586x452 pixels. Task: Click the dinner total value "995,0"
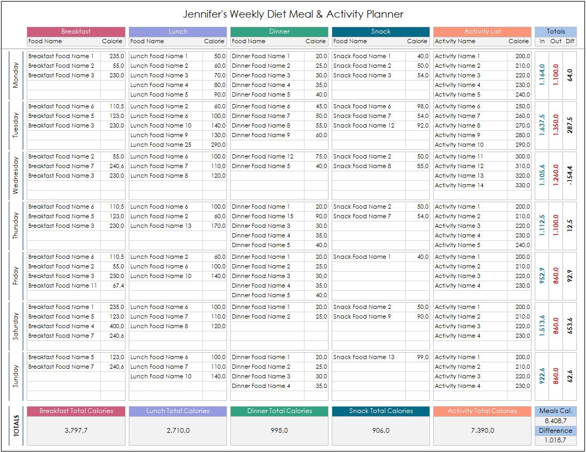click(279, 430)
